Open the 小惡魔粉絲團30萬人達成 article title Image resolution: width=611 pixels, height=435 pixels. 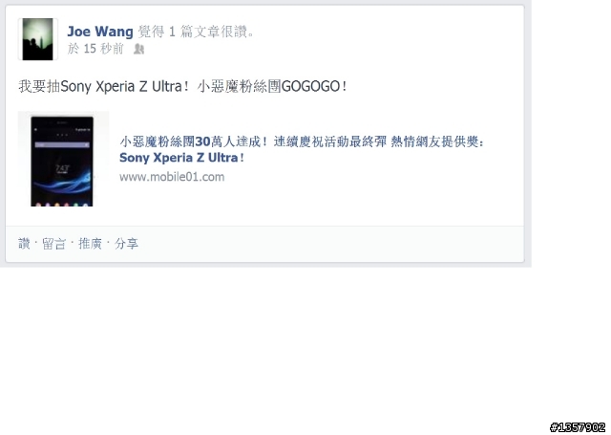193,141
